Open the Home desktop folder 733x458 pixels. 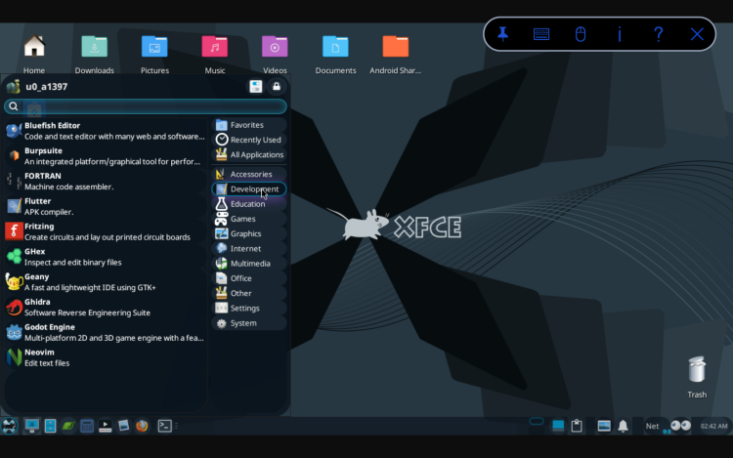[x=34, y=54]
